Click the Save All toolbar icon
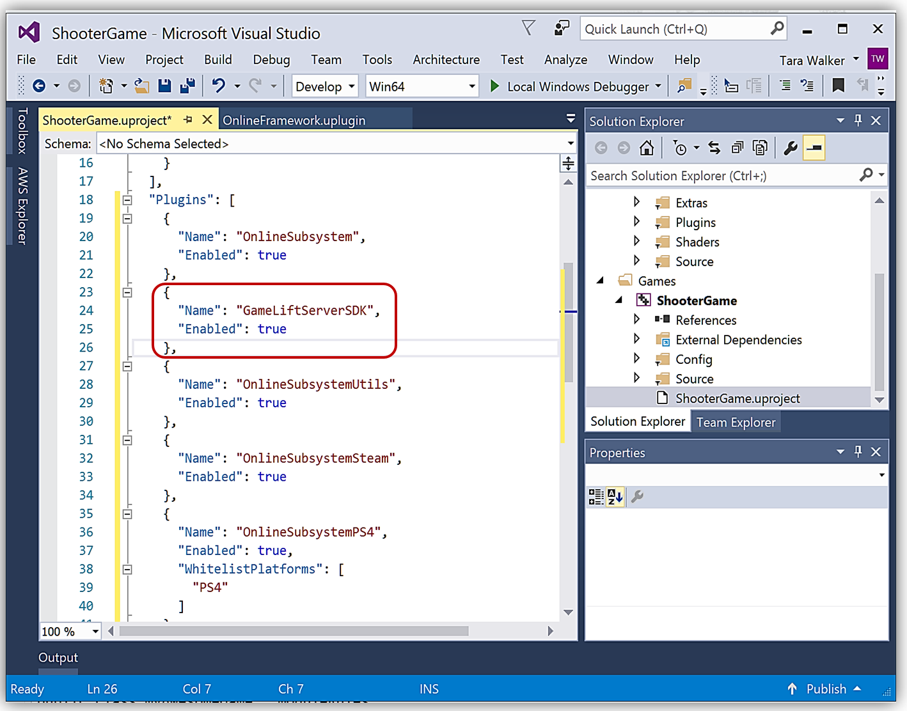The height and width of the screenshot is (711, 907). (187, 86)
